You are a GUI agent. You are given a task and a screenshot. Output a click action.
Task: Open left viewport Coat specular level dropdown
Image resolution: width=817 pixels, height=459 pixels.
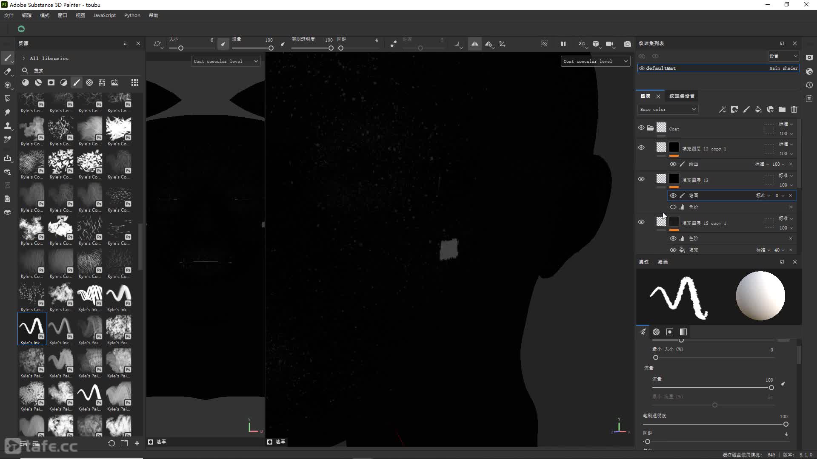[x=226, y=61]
